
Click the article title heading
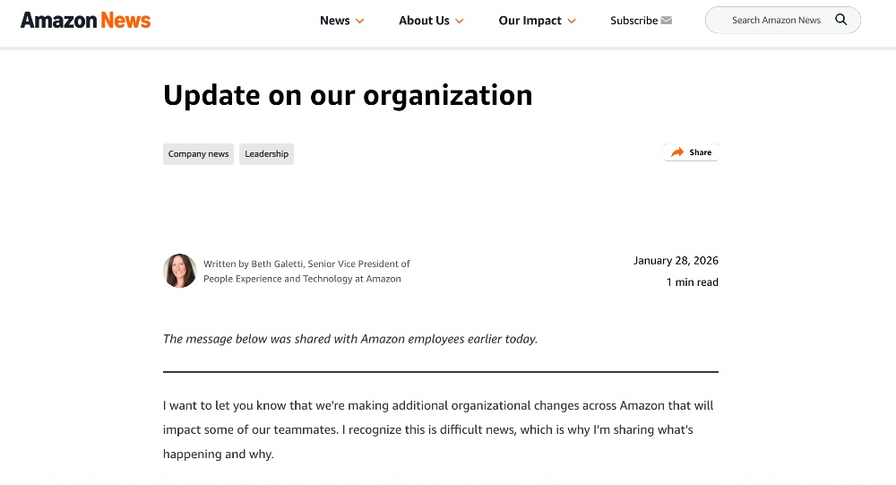[x=348, y=95]
